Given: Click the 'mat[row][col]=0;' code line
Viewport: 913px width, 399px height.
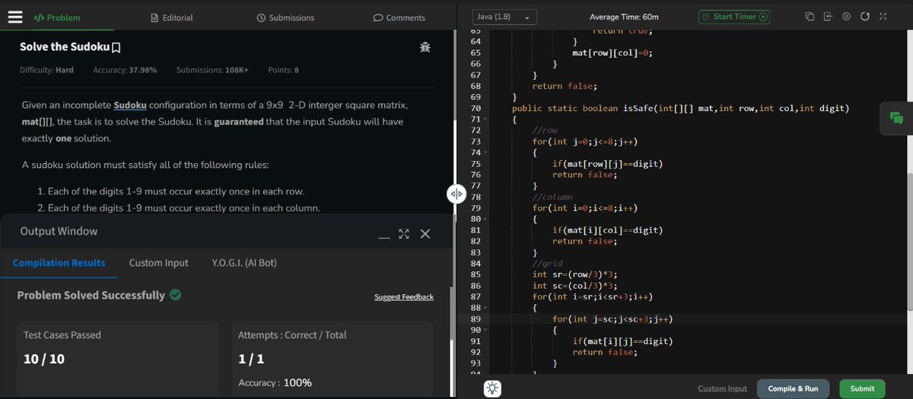Looking at the screenshot, I should 612,53.
